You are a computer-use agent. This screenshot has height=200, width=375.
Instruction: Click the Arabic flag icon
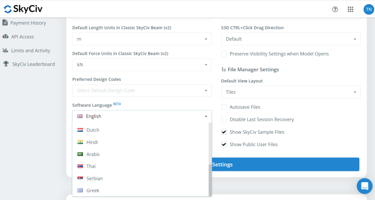(80, 154)
